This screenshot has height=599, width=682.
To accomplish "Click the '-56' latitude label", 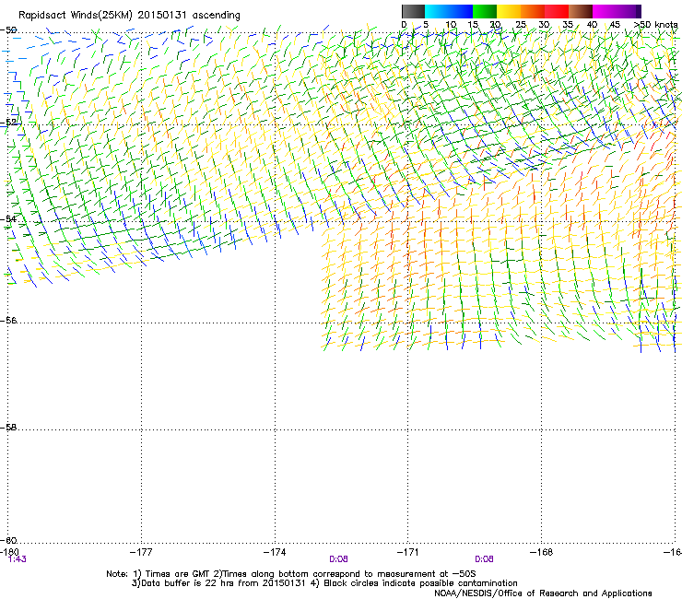I will 8,320.
